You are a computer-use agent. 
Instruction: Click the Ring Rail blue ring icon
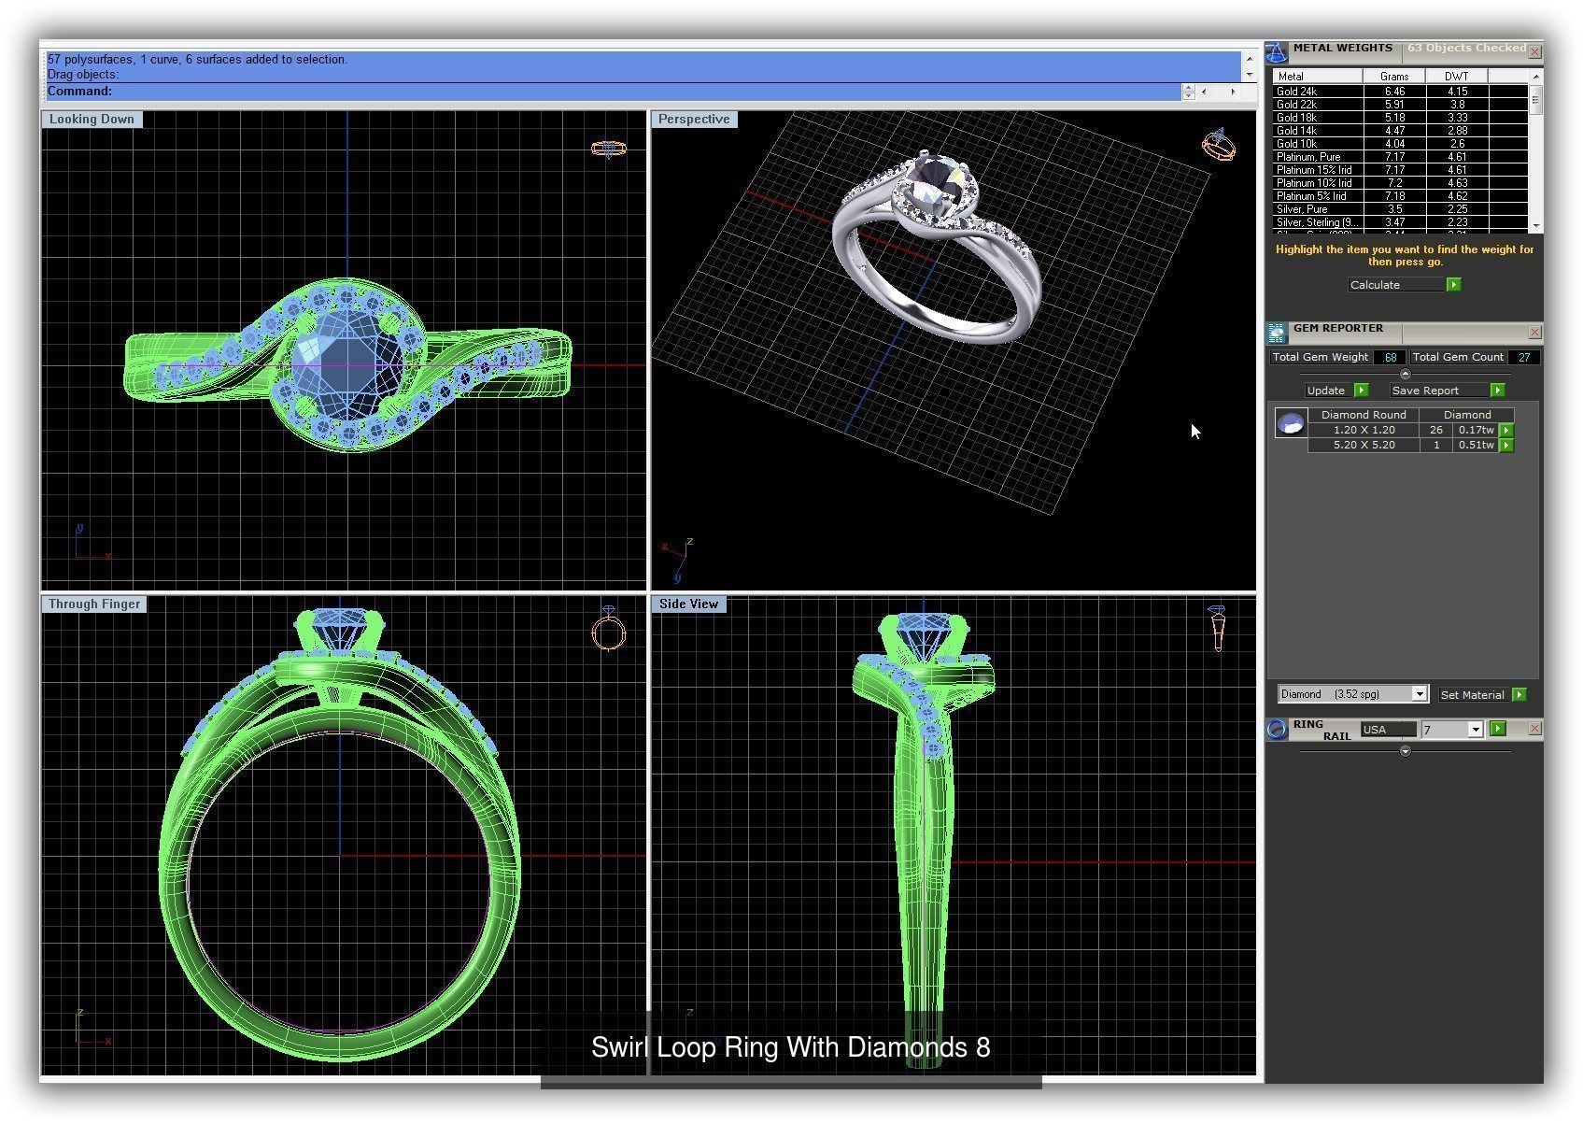(x=1277, y=730)
